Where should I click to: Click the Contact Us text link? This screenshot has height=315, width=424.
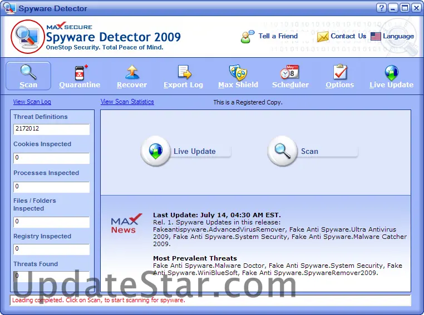pyautogui.click(x=348, y=36)
